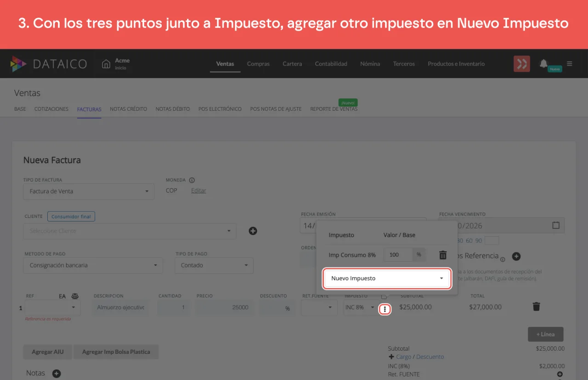Click the Precio field showing 25000

tap(225, 307)
